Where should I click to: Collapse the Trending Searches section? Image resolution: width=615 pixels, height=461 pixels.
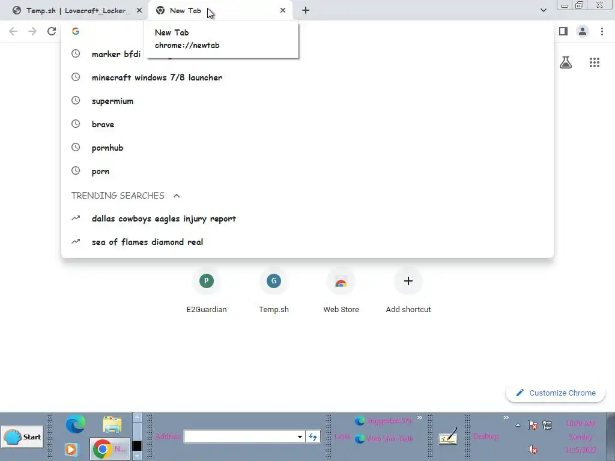point(177,196)
